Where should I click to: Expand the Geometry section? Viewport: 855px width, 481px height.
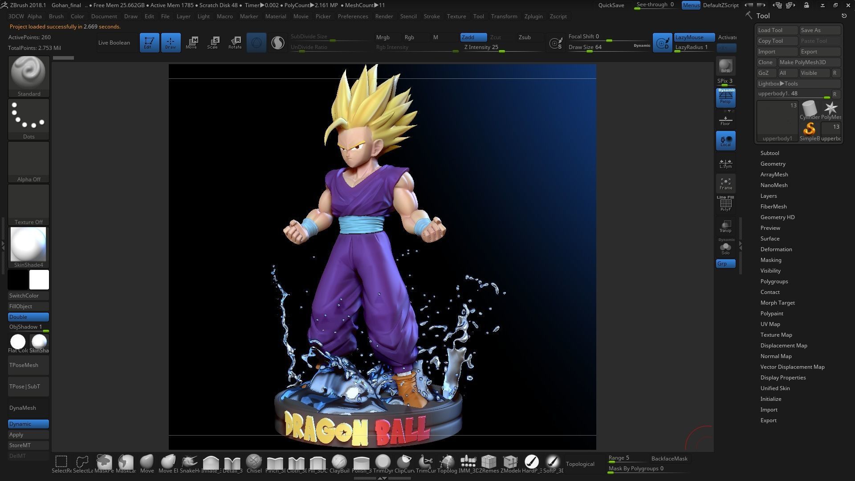(773, 164)
